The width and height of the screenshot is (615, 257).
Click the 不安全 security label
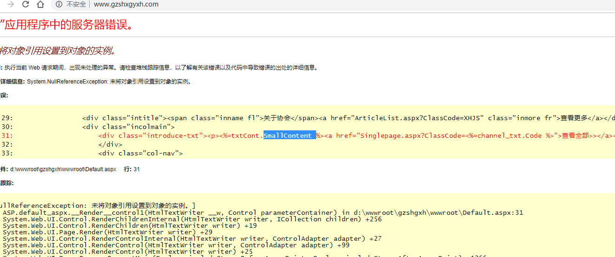(76, 5)
